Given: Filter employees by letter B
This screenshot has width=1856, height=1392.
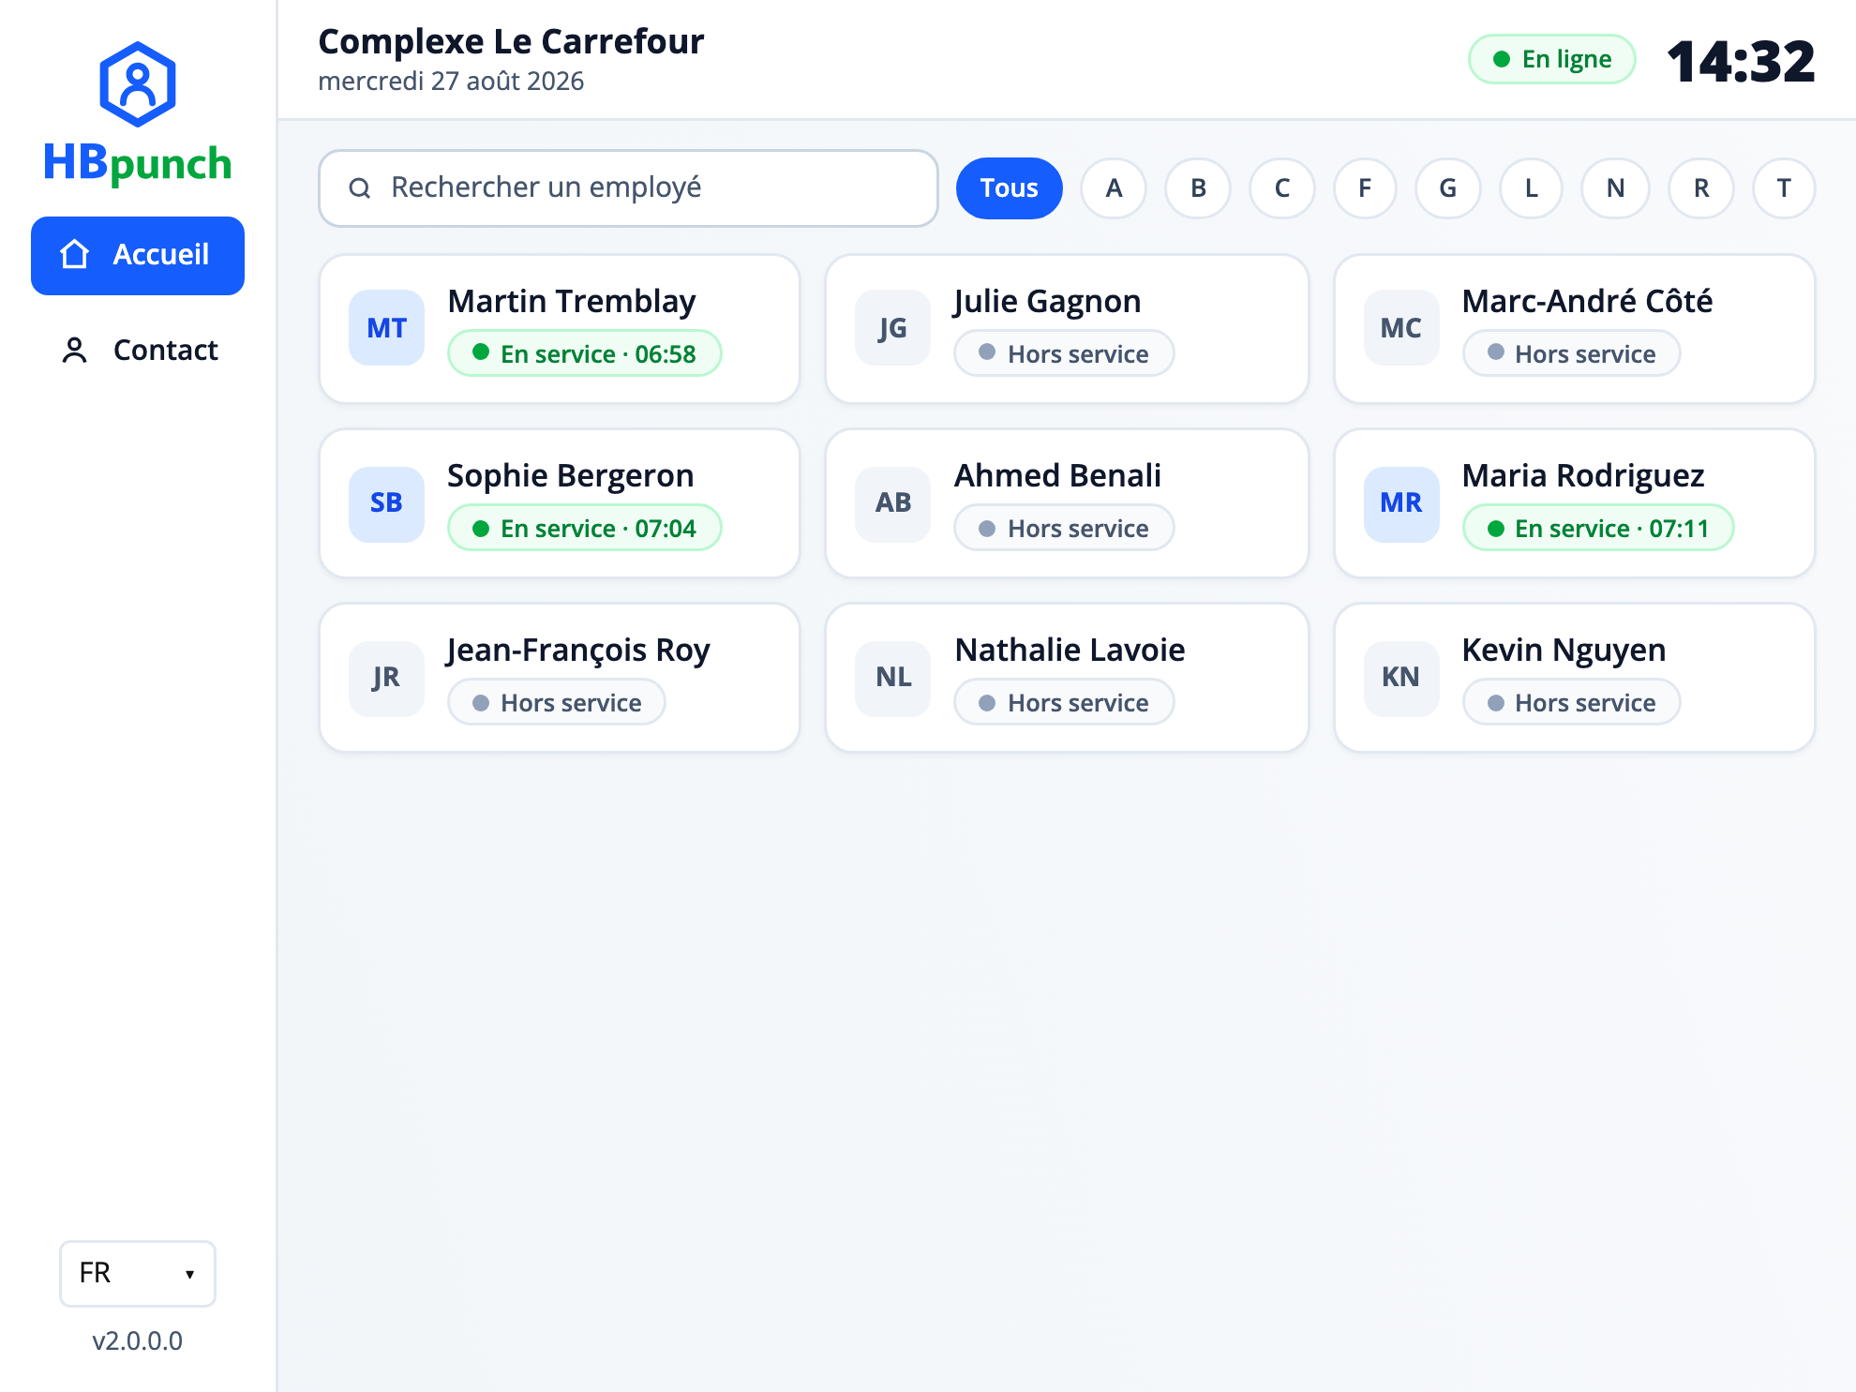Looking at the screenshot, I should point(1198,188).
